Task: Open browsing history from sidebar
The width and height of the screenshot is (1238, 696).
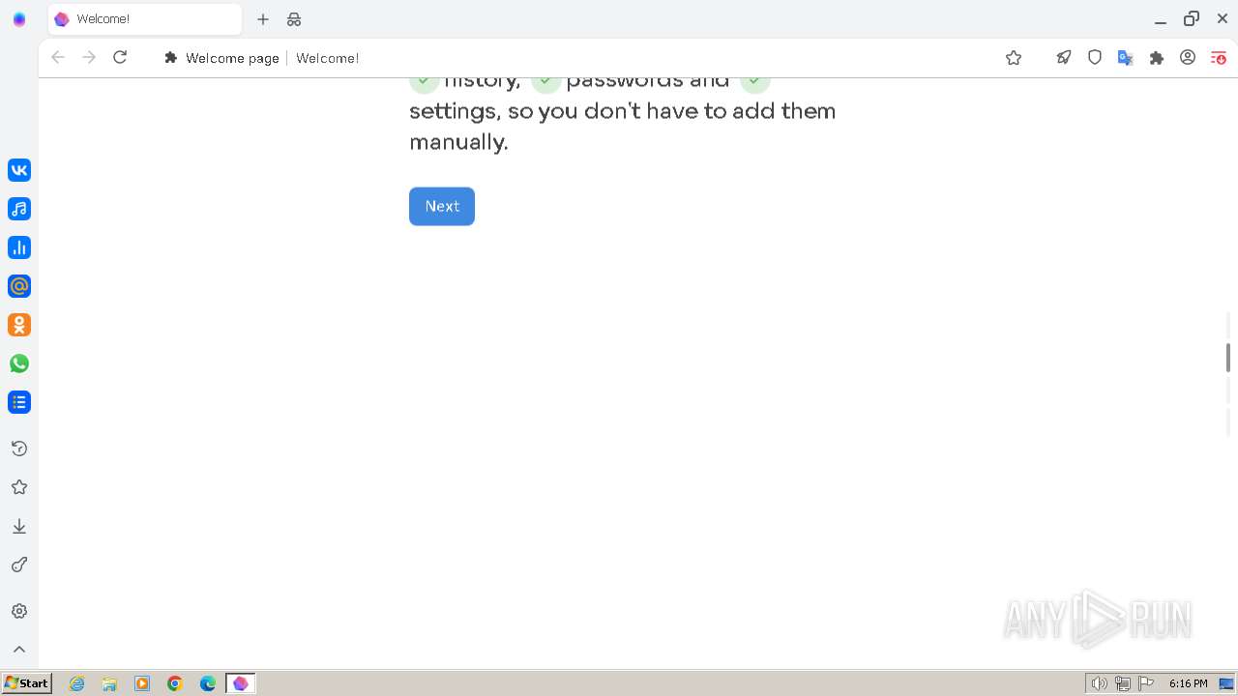Action: [x=19, y=449]
